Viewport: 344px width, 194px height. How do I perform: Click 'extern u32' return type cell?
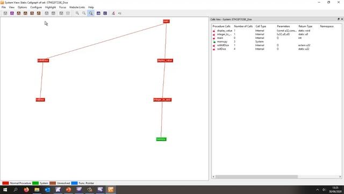click(304, 45)
